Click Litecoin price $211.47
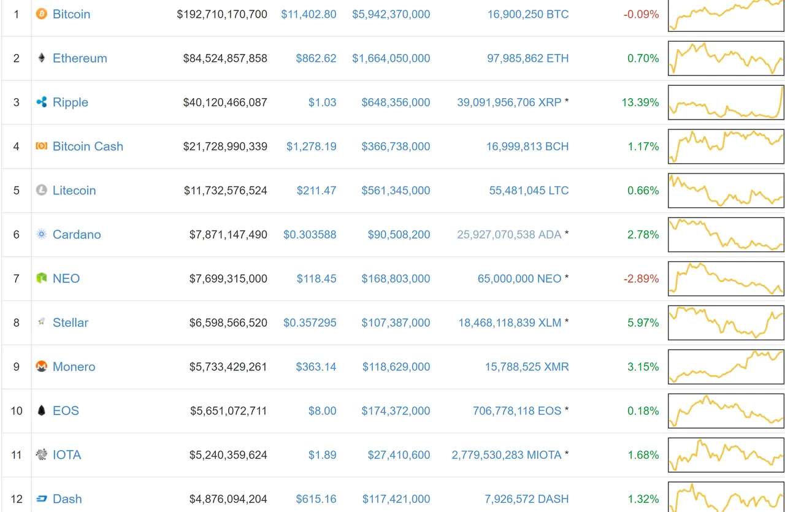 [x=316, y=191]
